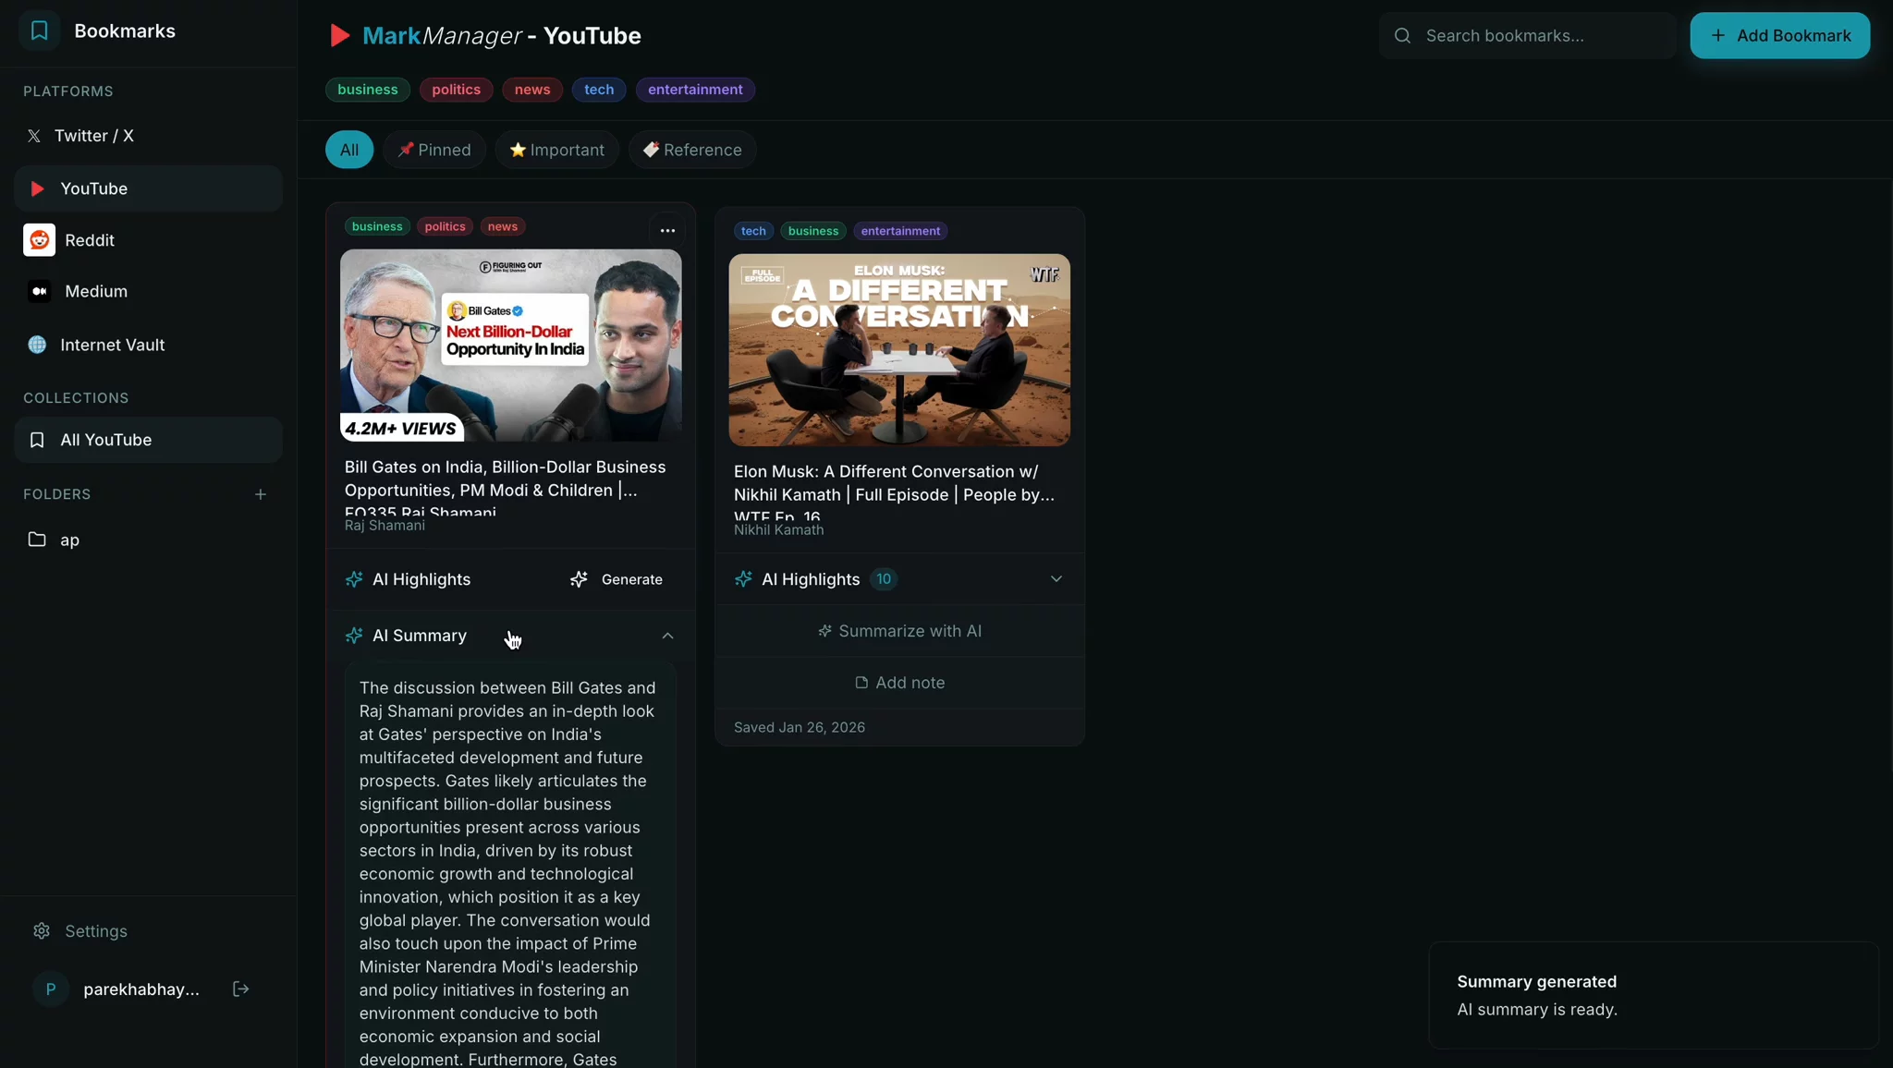Viewport: 1893px width, 1068px height.
Task: Click Summarize with AI button
Action: click(899, 631)
